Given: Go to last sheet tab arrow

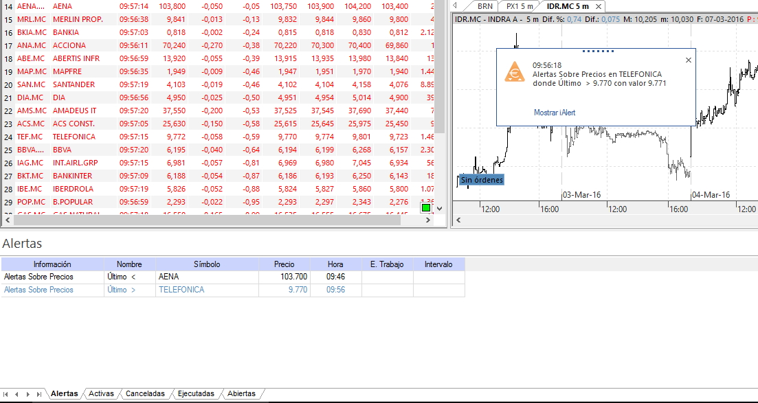Looking at the screenshot, I should click(x=39, y=394).
